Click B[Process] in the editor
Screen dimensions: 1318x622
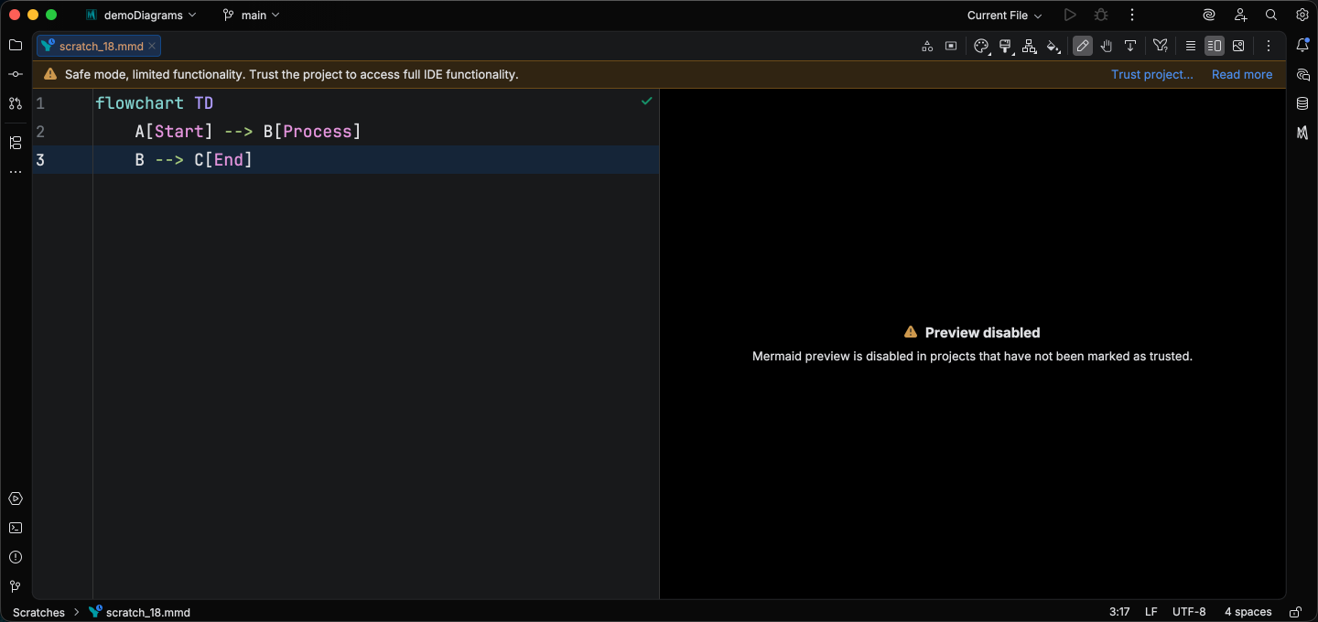point(312,132)
